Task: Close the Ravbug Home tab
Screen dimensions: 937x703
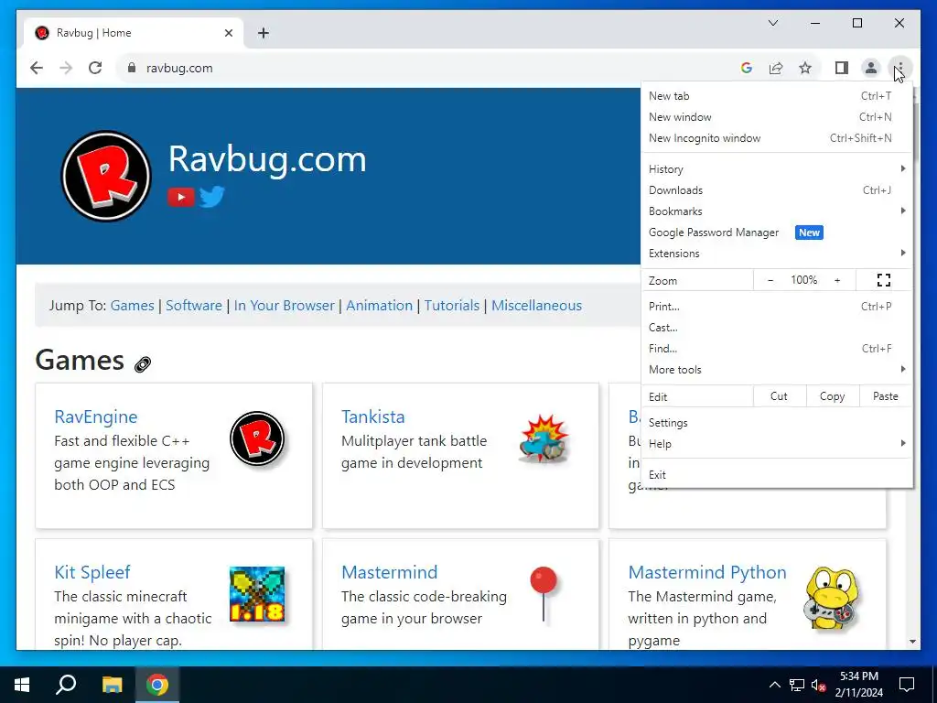Action: click(228, 33)
